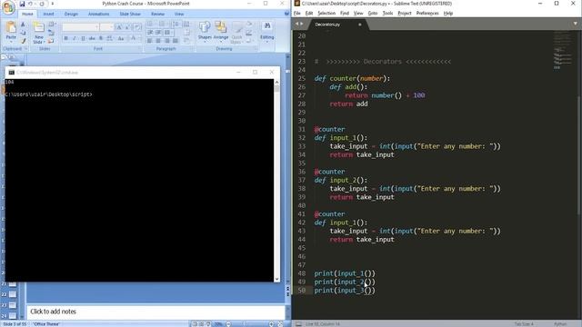Toggle Underline formatting in PowerPoint
The image size is (582, 327).
pyautogui.click(x=83, y=38)
